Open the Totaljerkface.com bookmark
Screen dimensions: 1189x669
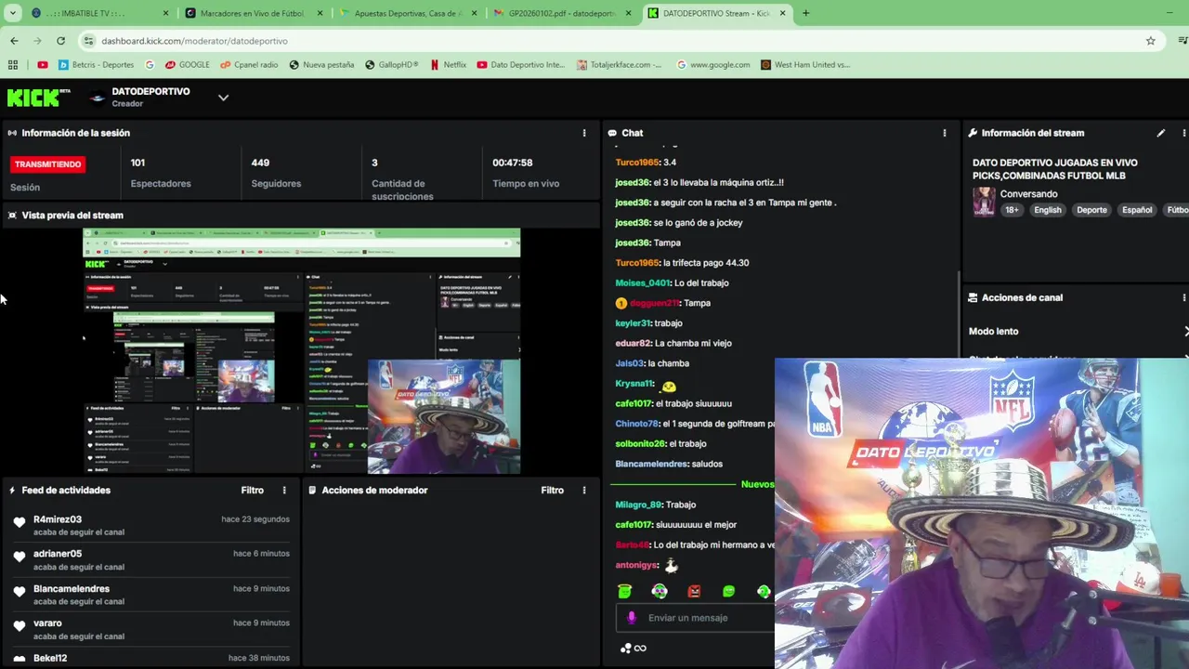620,65
